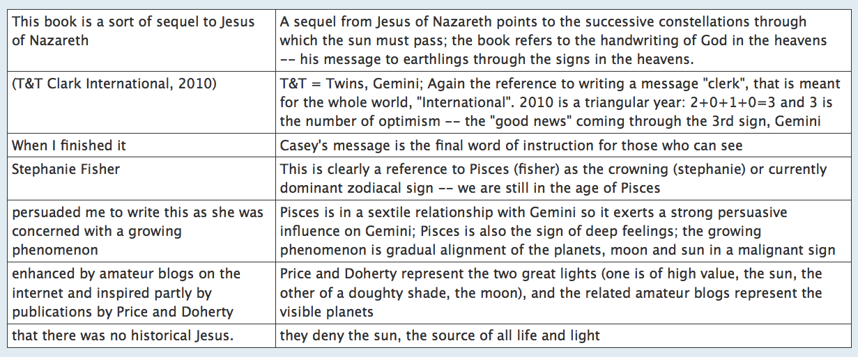The height and width of the screenshot is (357, 858).
Task: Click the words 'age of Pisces'
Action: 621,187
